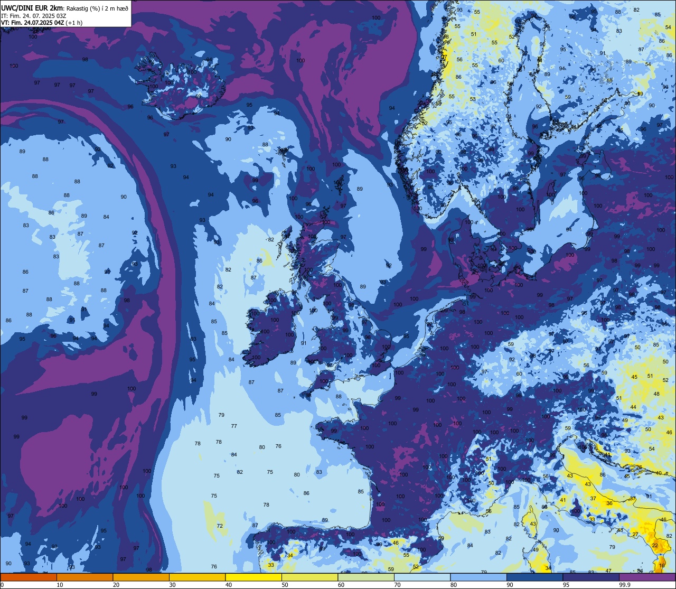The width and height of the screenshot is (676, 589).
Task: Click the '40' legend scale label
Action: pos(229,585)
